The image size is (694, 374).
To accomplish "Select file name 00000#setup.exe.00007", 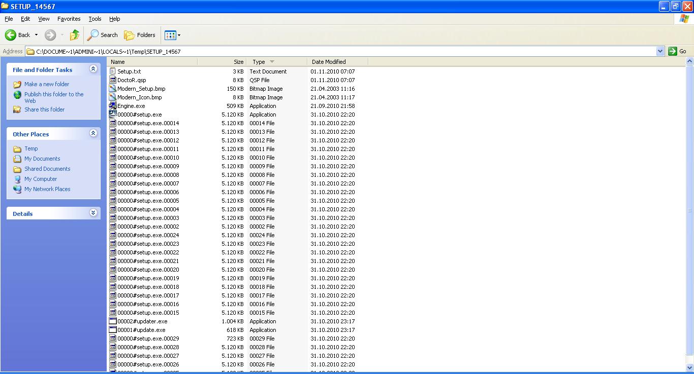I will [x=148, y=183].
